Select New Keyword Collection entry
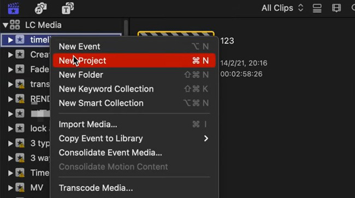 (134, 89)
